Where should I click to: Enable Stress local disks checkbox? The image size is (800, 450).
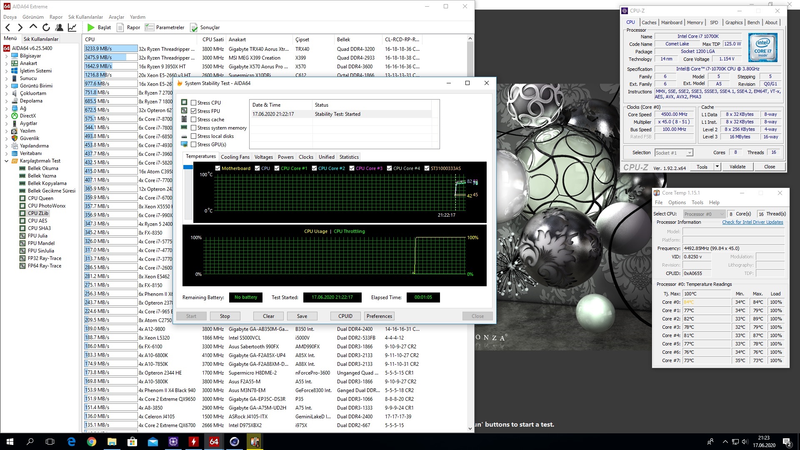point(194,136)
